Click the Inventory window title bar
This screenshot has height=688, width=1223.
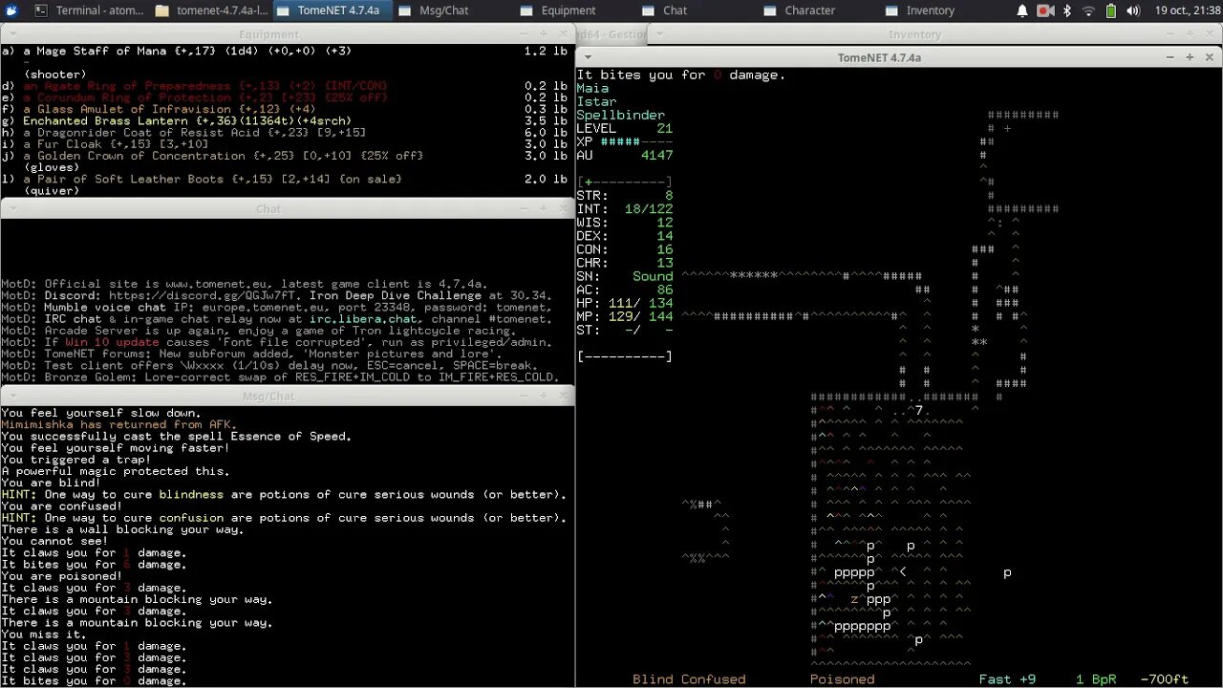point(914,34)
